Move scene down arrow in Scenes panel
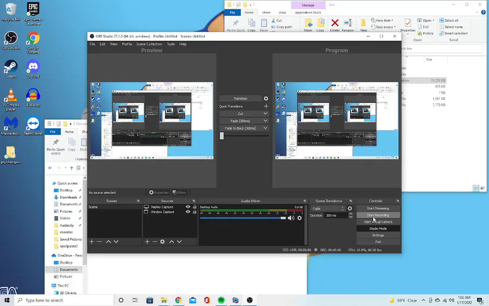Viewport: 489px width, 306px height. pos(116,241)
